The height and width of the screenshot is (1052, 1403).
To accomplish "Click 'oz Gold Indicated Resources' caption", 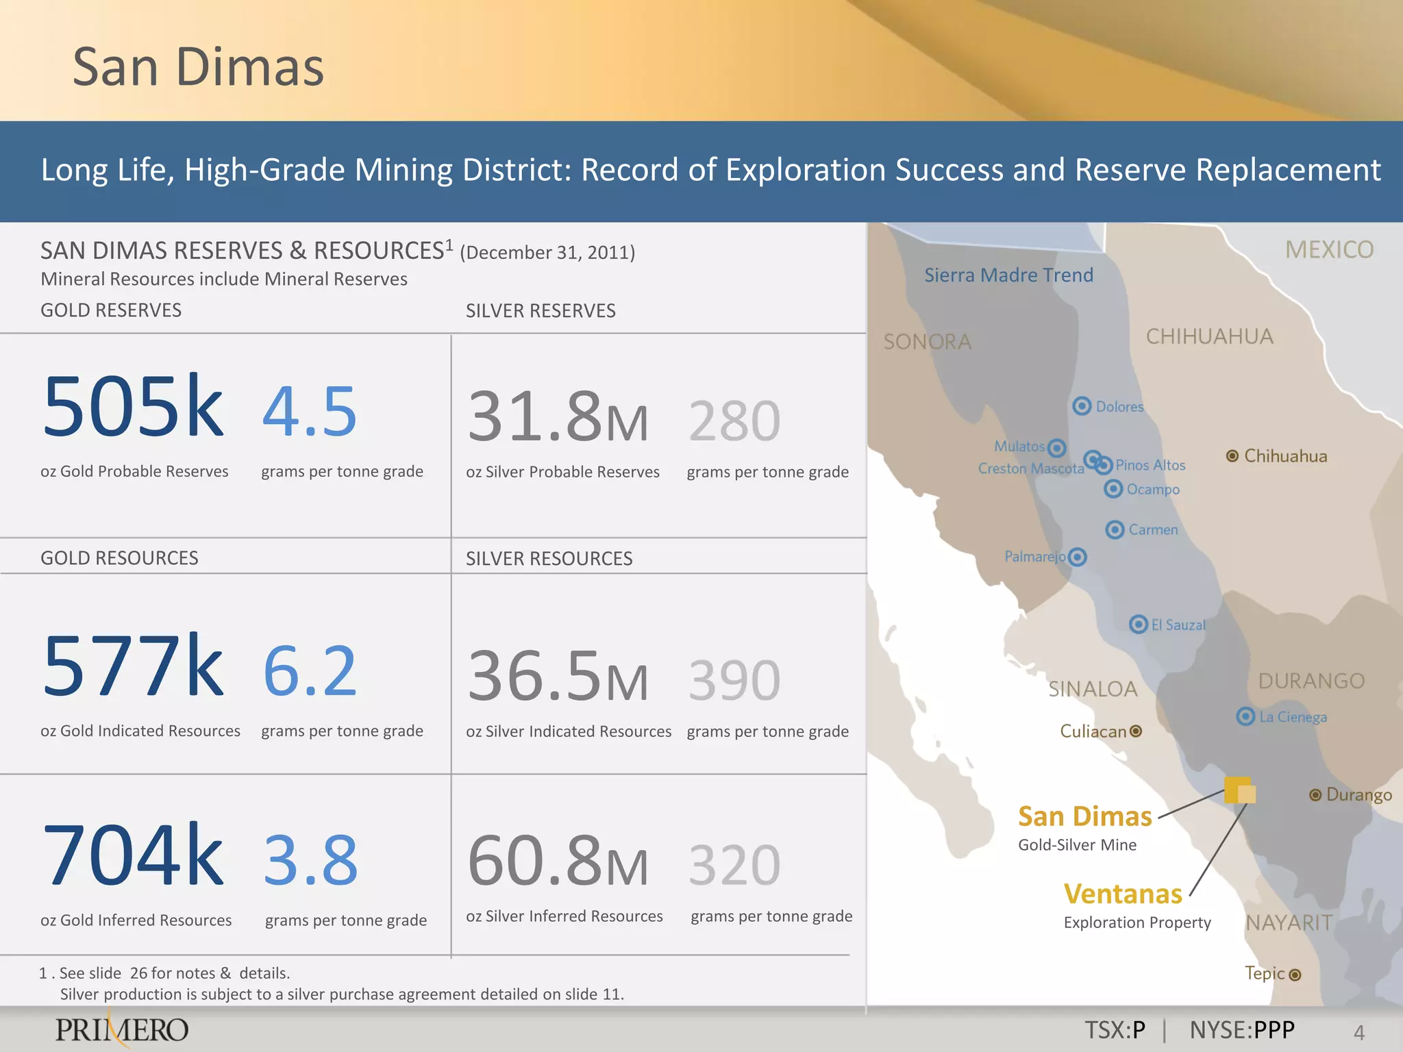I will click(140, 731).
